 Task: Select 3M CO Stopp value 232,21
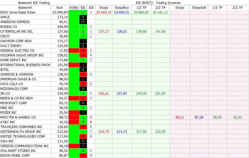[x=104, y=94]
